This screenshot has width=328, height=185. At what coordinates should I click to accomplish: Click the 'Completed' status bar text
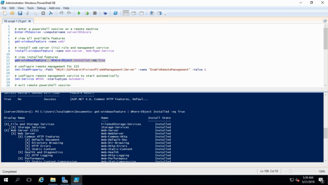[9, 172]
